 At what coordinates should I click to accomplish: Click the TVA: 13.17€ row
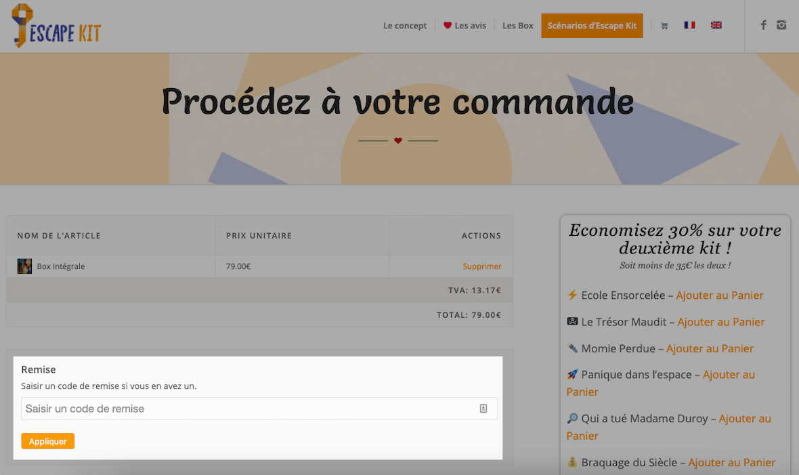pyautogui.click(x=259, y=290)
